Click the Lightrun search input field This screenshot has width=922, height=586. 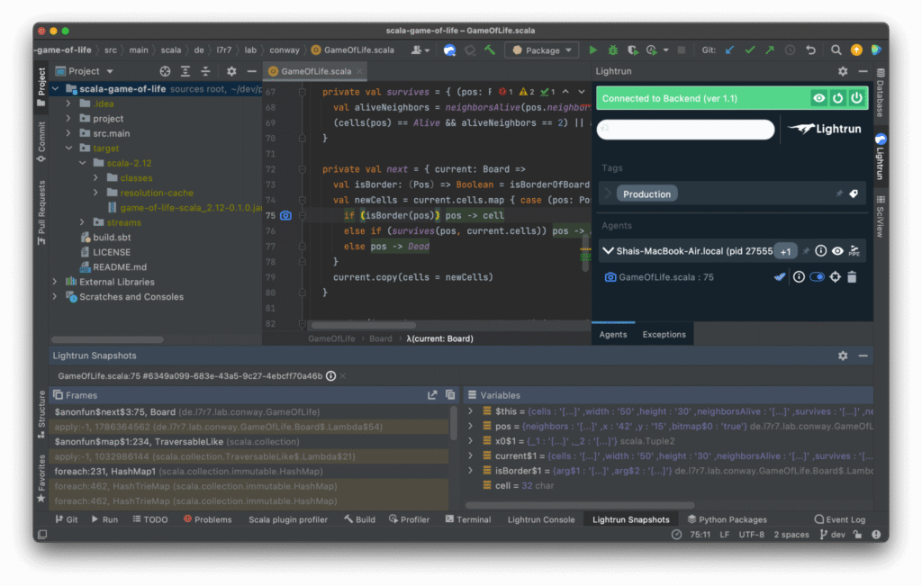[x=686, y=130]
